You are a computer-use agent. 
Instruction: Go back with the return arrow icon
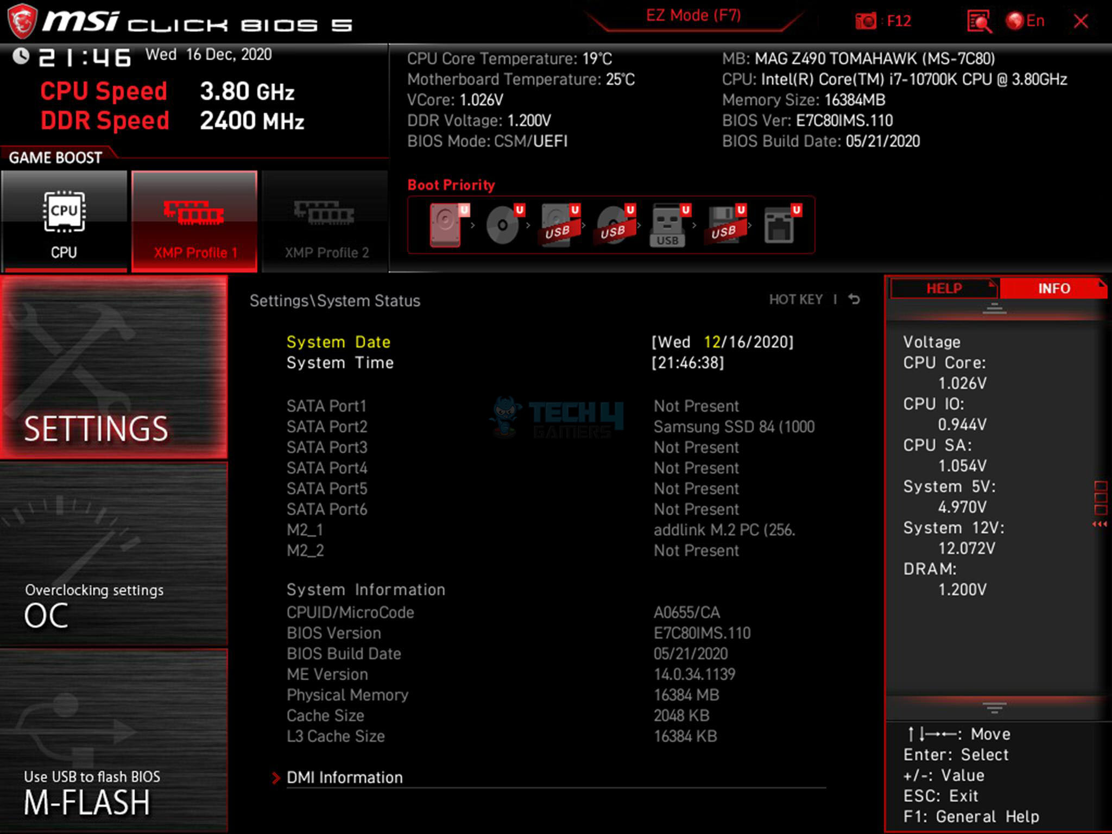(854, 299)
